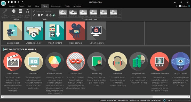Click the rotate clockwise icon

pyautogui.click(x=47, y=15)
